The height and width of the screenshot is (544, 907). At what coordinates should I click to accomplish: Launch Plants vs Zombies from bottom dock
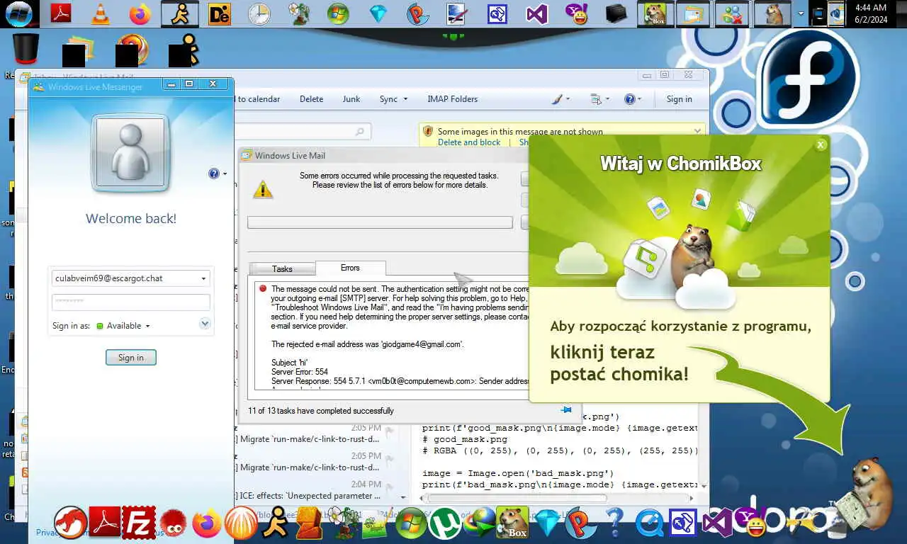[x=344, y=523]
